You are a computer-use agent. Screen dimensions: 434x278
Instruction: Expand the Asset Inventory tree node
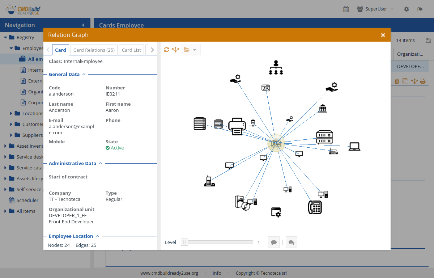pyautogui.click(x=5, y=146)
